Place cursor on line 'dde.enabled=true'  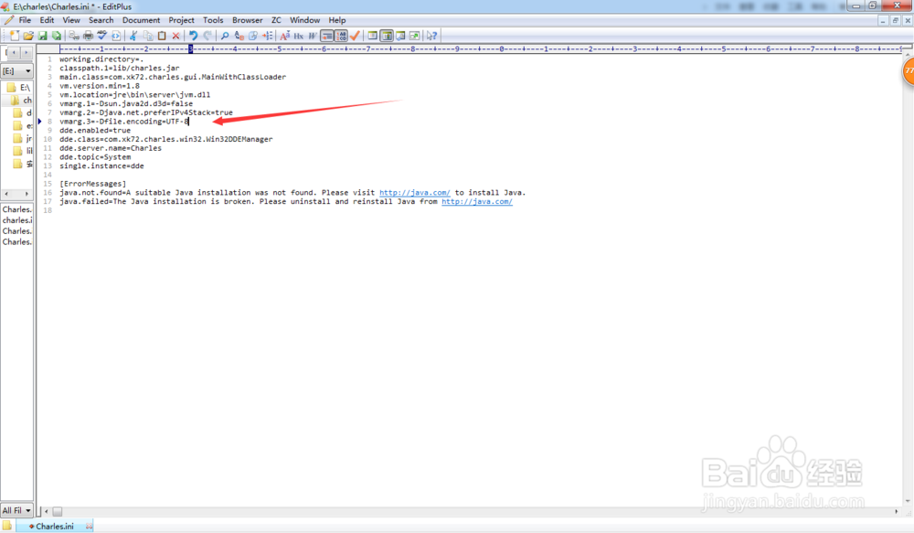pos(95,130)
